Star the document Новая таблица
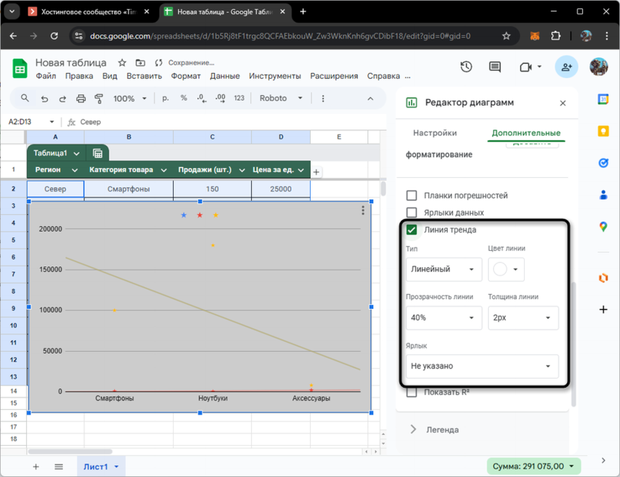Viewport: 620px width, 477px height. pos(122,63)
